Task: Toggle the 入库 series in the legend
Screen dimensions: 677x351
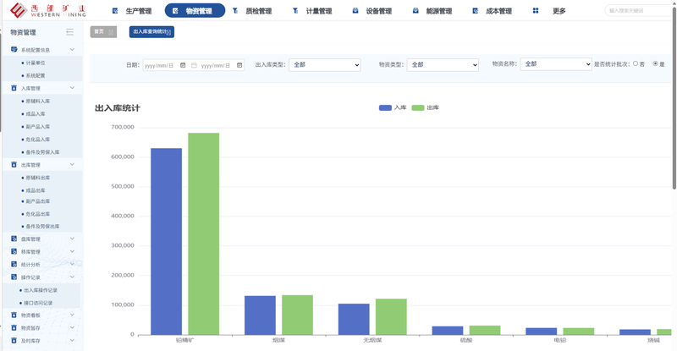Action: tap(393, 107)
